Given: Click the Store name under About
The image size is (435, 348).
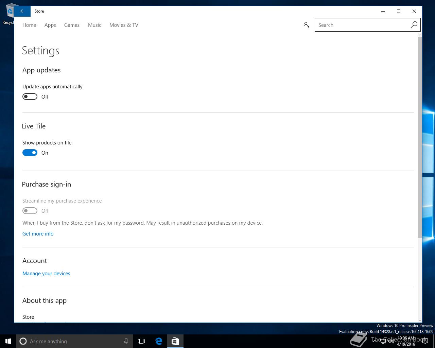Looking at the screenshot, I should [x=28, y=317].
